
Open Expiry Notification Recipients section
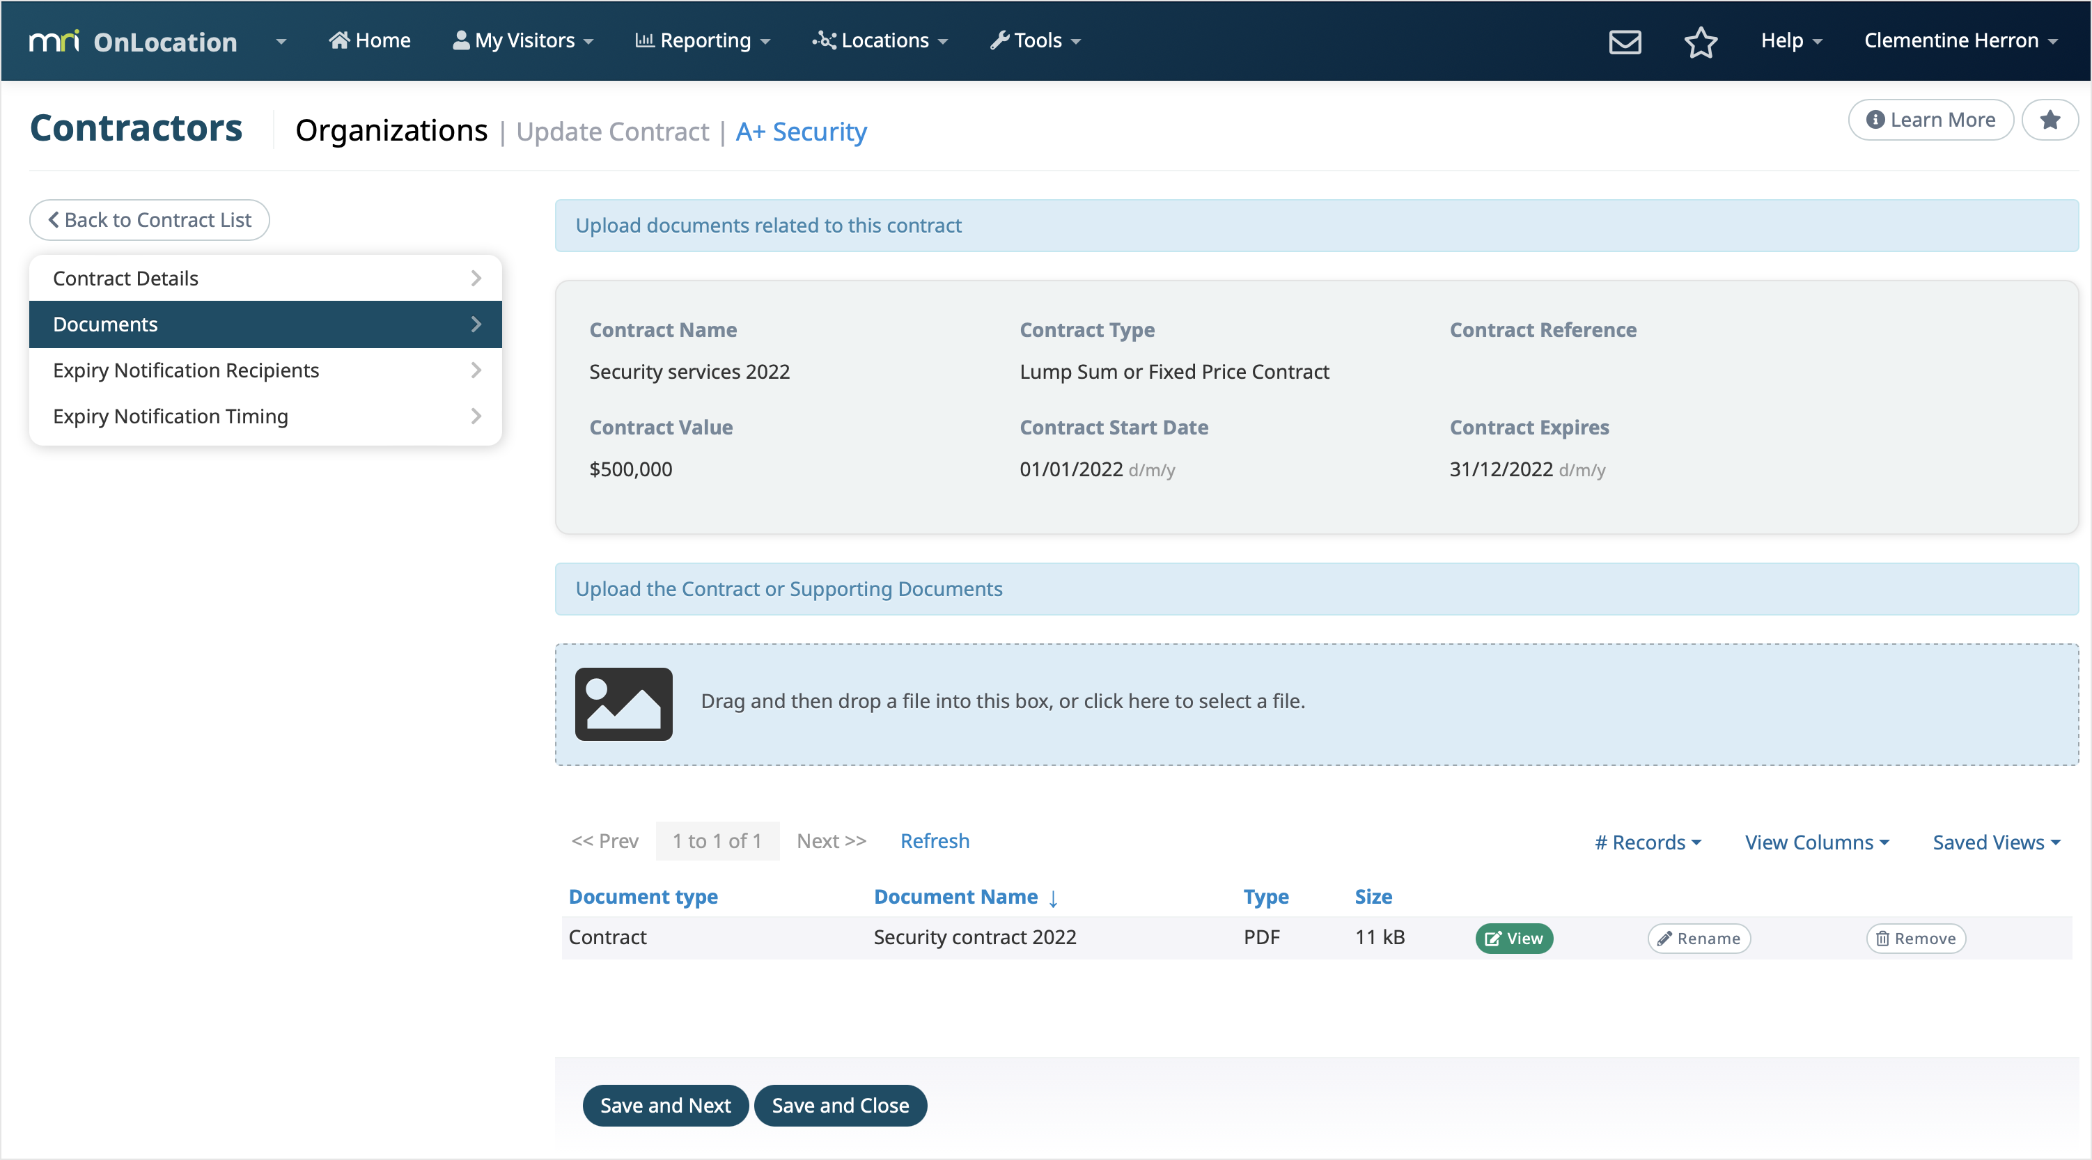coord(265,370)
